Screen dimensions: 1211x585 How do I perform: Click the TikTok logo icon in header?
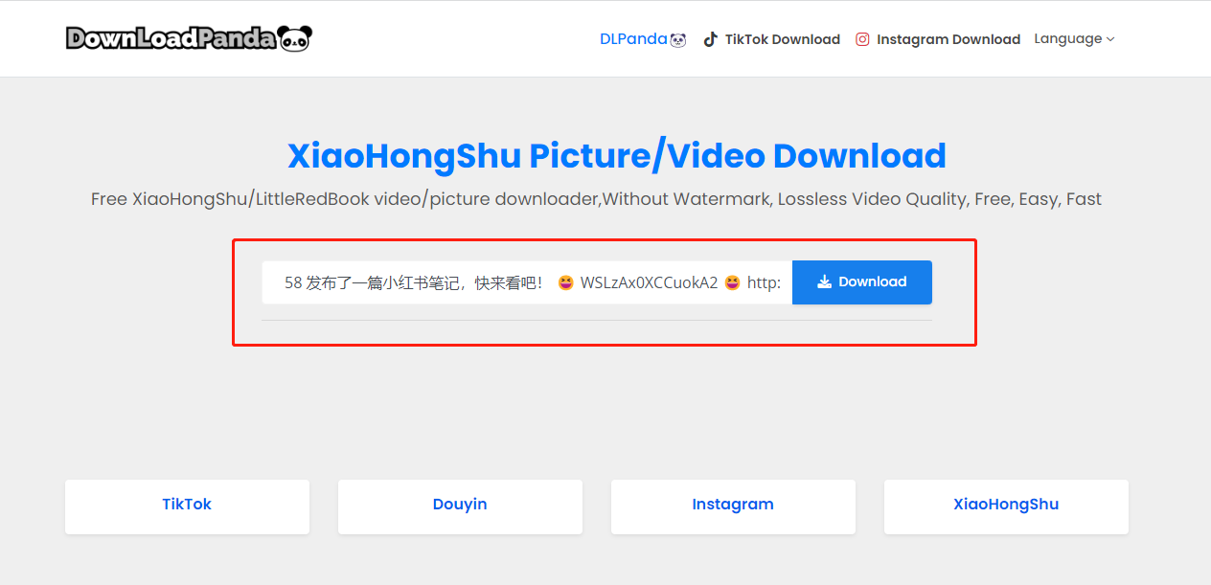(x=710, y=39)
